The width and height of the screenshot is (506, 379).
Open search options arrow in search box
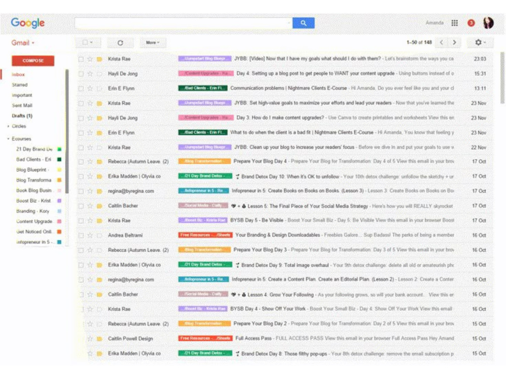288,23
